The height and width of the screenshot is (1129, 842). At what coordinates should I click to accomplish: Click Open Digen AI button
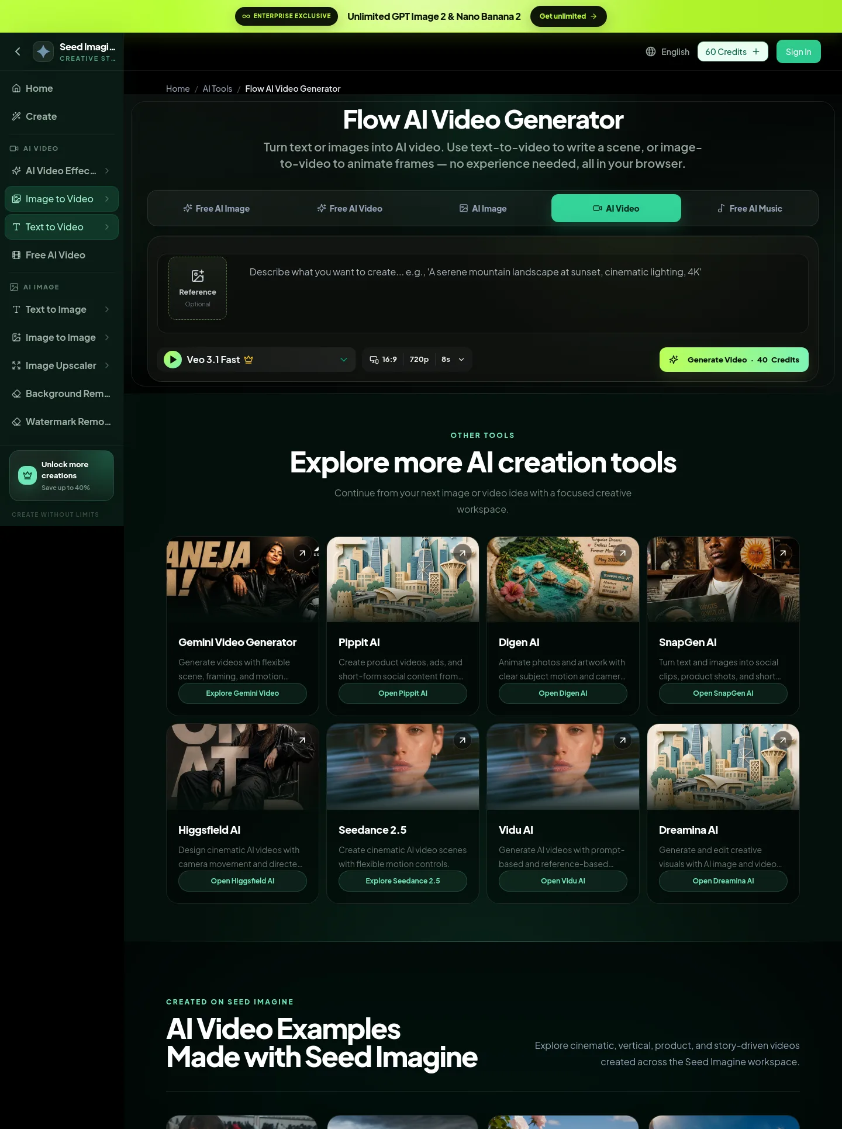click(563, 693)
